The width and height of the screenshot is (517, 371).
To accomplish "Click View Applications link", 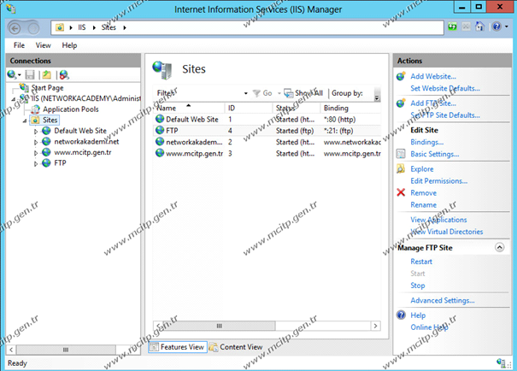I will (x=438, y=220).
